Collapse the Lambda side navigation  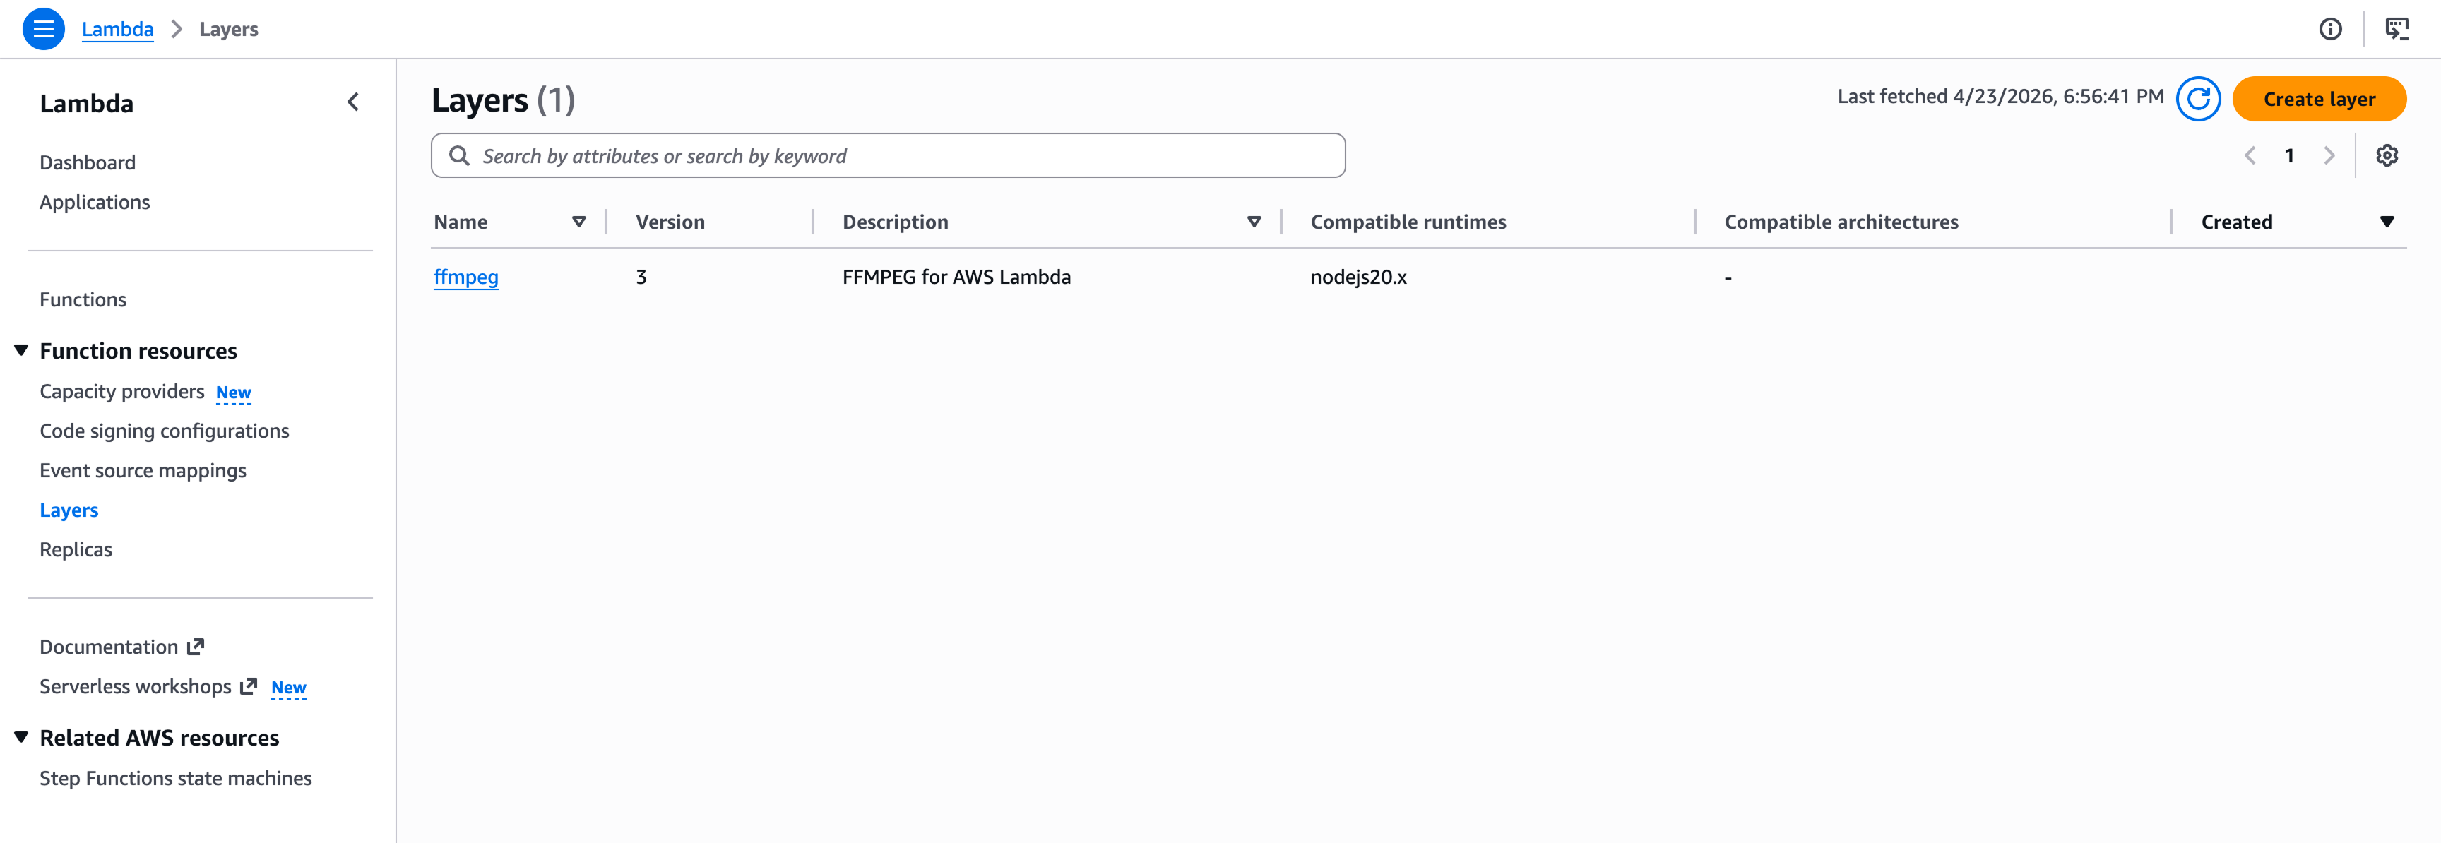[353, 102]
